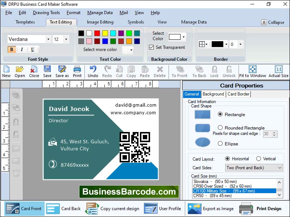The height and width of the screenshot is (217, 290).
Task: Create a New card design
Action: 6,71
